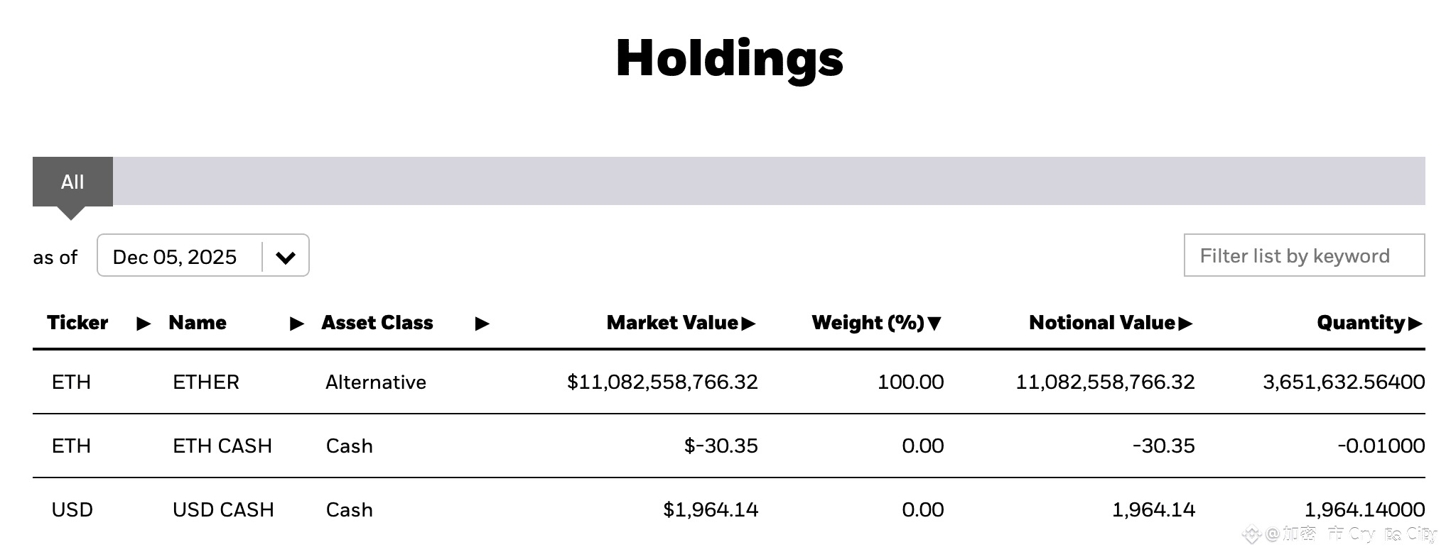This screenshot has width=1451, height=552.
Task: Click the sort arrow beside Notional Value
Action: click(1185, 324)
